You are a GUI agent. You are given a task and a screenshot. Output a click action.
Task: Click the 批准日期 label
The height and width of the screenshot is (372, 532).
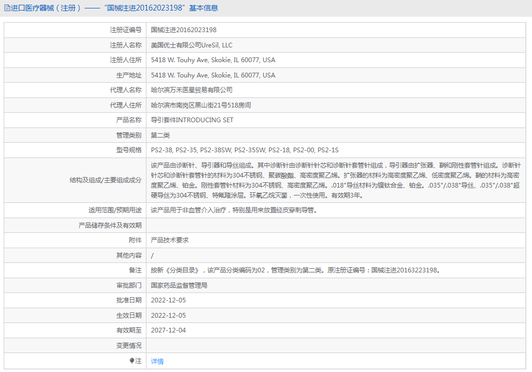tap(129, 300)
